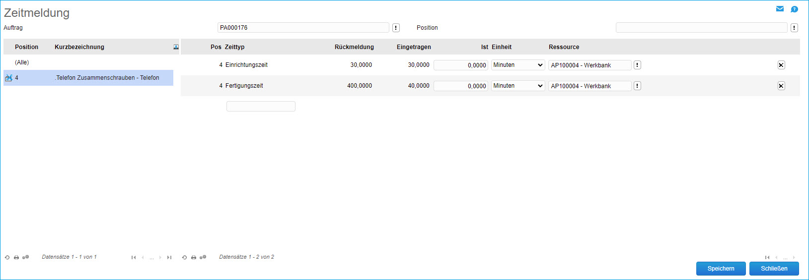The width and height of the screenshot is (809, 280).
Task: Refresh the position list (1 von 1)
Action: click(x=7, y=257)
